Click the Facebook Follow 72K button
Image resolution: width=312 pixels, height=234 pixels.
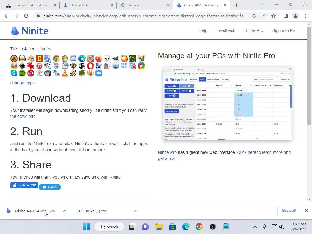(24, 185)
